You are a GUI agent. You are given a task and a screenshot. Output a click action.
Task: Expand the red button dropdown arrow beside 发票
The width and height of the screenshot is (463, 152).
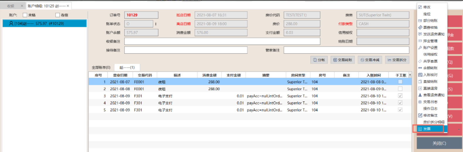pyautogui.click(x=459, y=129)
